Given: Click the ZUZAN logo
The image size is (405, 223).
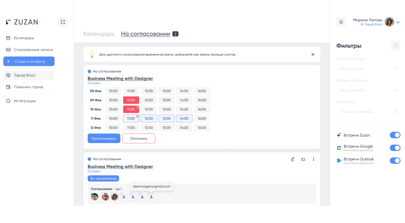Looking at the screenshot, I should [x=22, y=22].
